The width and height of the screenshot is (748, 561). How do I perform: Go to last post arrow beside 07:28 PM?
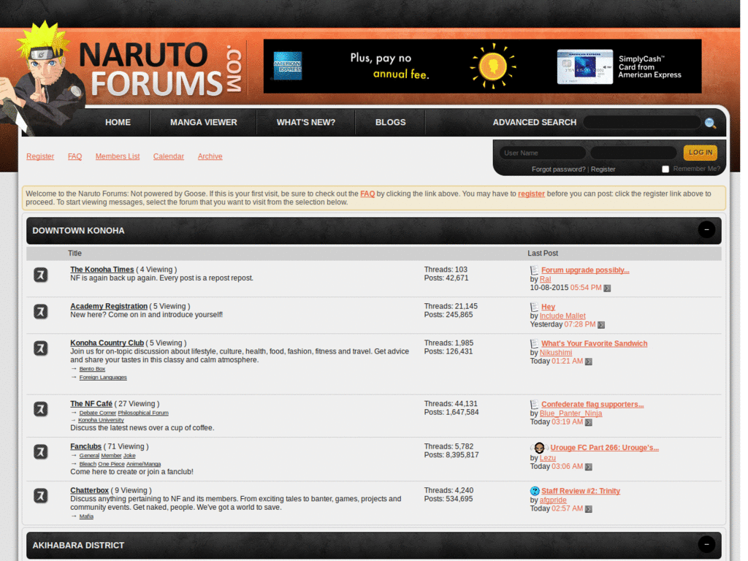[601, 325]
